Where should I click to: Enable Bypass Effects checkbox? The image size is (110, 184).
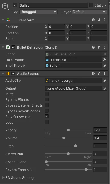click(x=47, y=99)
